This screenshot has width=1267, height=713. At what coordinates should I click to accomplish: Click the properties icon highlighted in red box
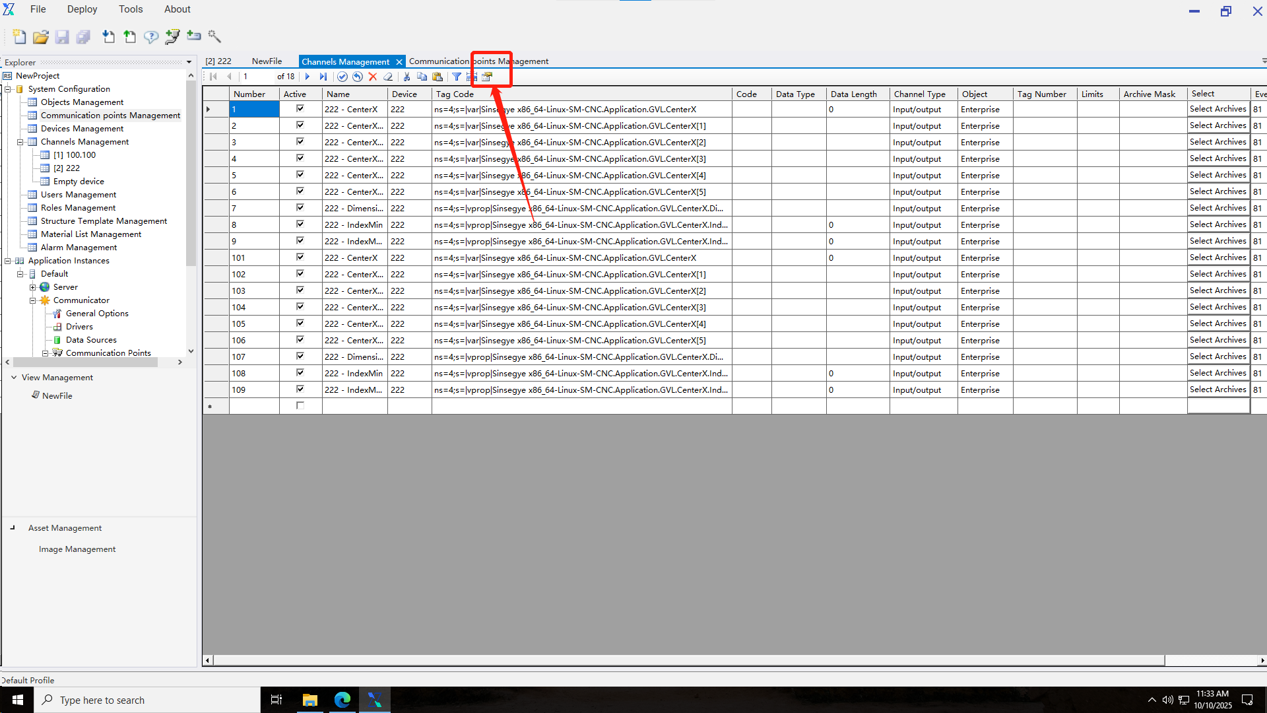point(487,77)
